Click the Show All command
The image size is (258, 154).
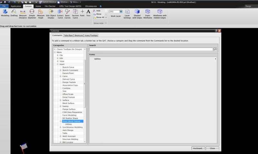tap(99, 17)
